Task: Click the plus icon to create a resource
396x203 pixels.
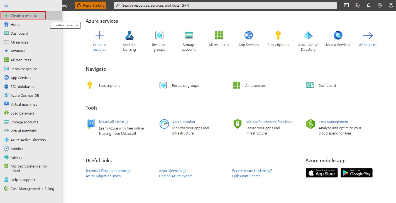Action: click(100, 35)
